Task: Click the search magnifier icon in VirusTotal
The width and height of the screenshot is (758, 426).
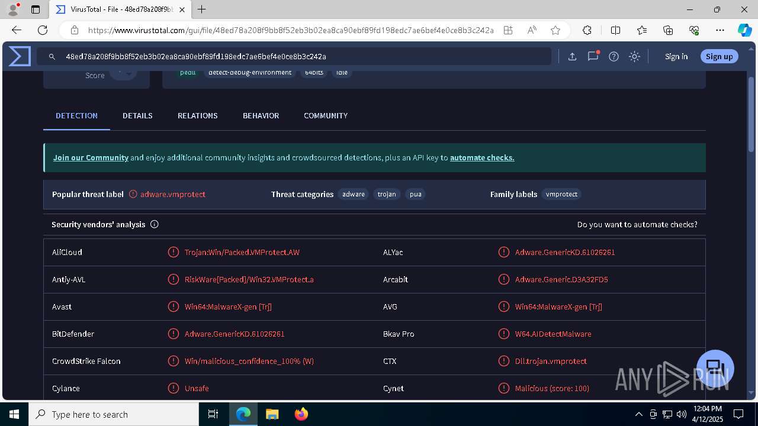Action: point(52,57)
